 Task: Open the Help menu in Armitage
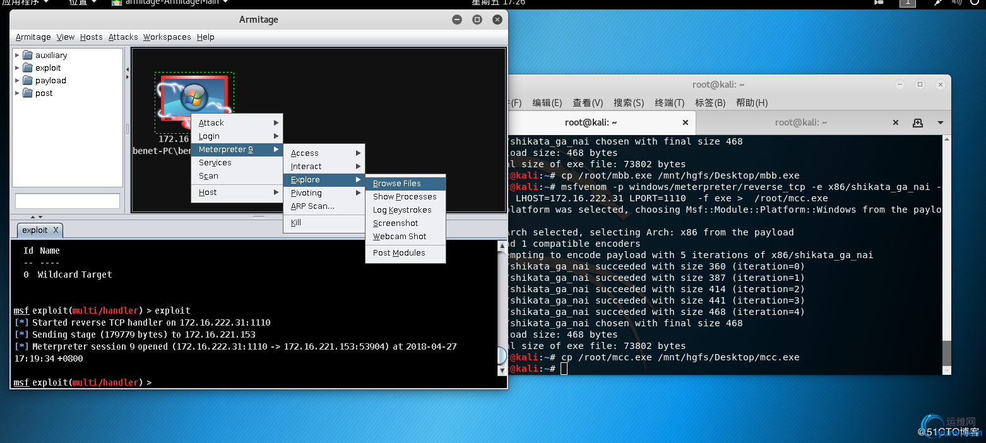click(x=205, y=37)
